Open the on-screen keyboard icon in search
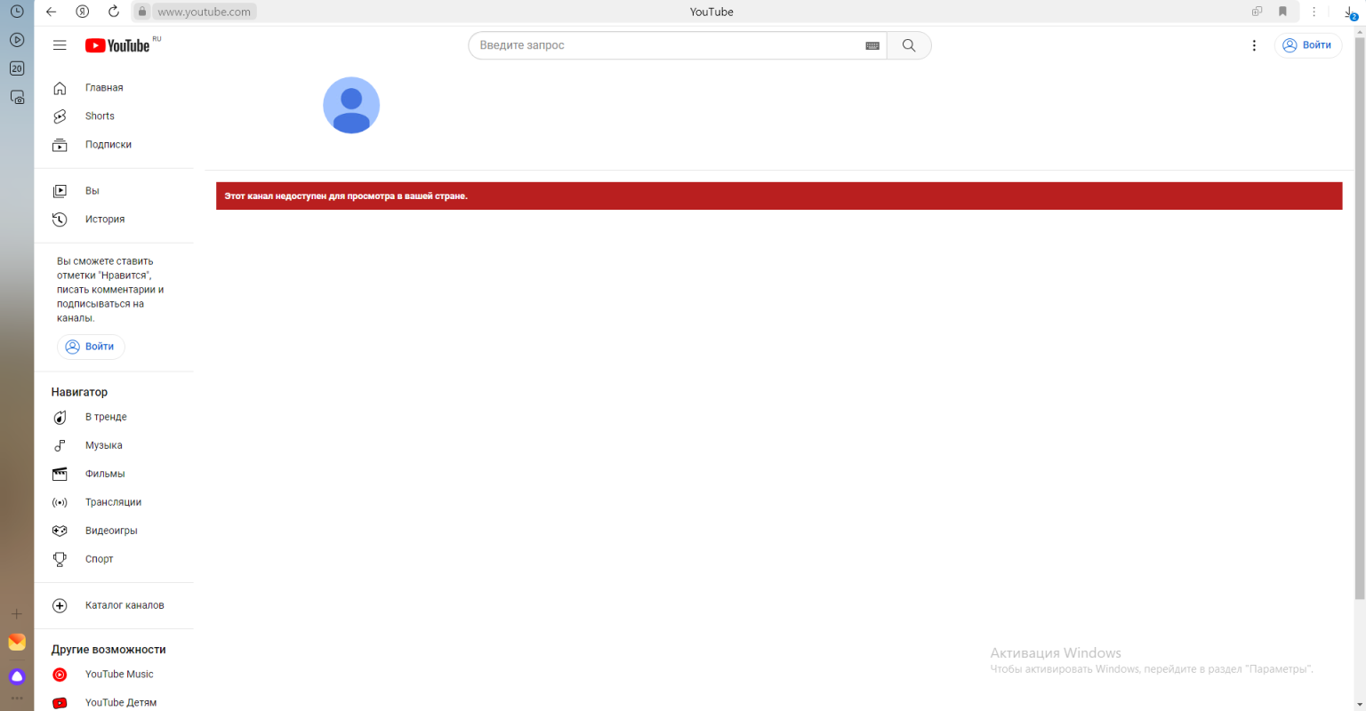Viewport: 1366px width, 711px height. coord(872,45)
